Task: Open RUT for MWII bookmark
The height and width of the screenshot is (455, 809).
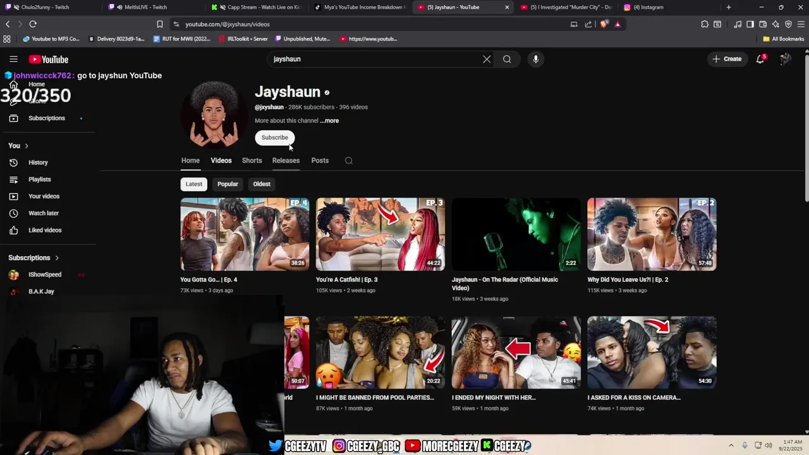Action: 182,39
